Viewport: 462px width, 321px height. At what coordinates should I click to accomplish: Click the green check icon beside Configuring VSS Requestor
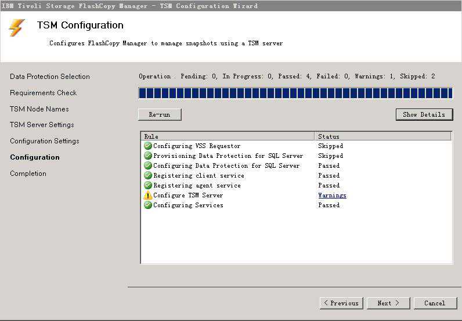click(147, 146)
